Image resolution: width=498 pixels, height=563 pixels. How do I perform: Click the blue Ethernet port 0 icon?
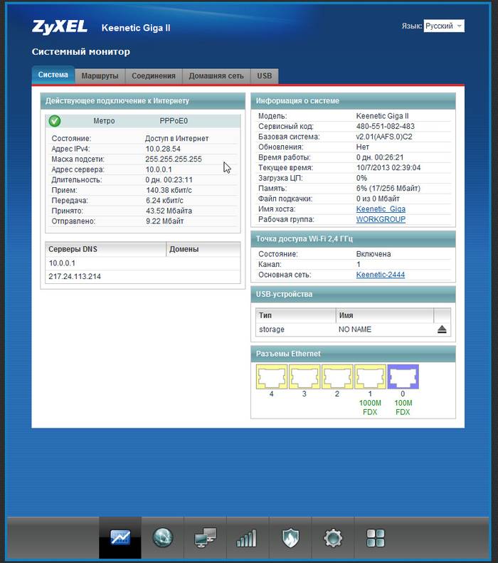click(403, 377)
